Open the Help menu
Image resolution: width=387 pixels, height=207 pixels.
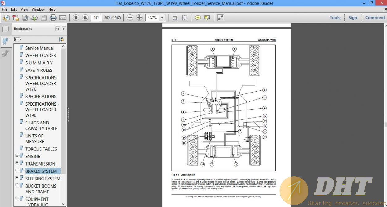pos(52,9)
